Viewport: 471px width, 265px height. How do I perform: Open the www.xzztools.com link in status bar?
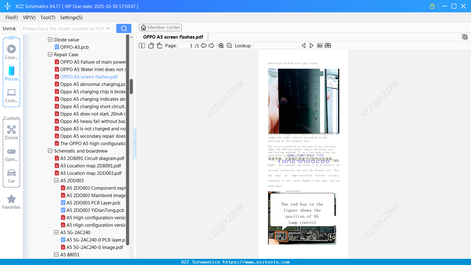[x=256, y=262]
